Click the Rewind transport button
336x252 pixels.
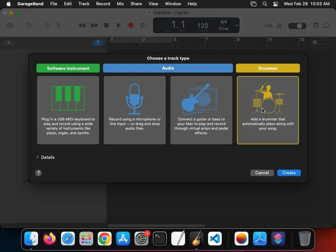click(82, 26)
